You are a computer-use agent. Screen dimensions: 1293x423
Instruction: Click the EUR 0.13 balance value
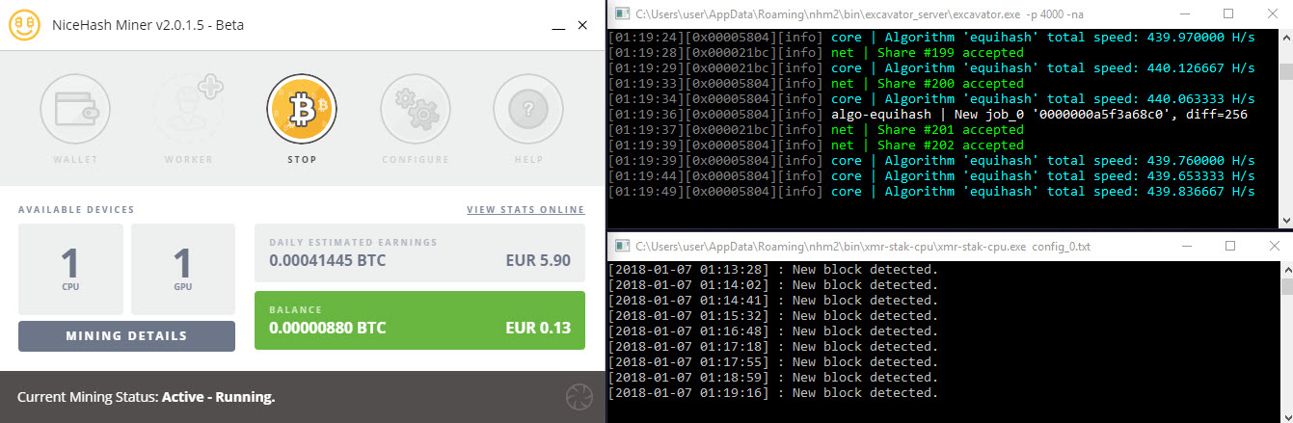[x=538, y=329]
